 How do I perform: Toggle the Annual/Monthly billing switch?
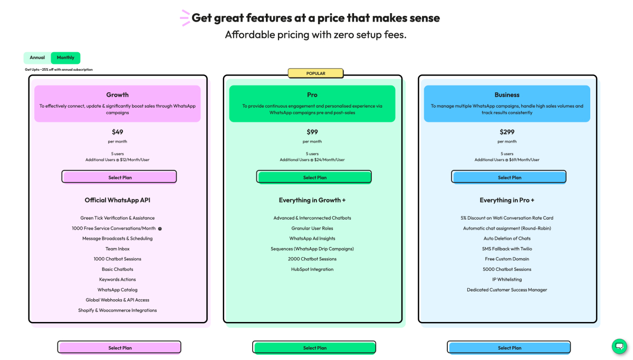(51, 58)
